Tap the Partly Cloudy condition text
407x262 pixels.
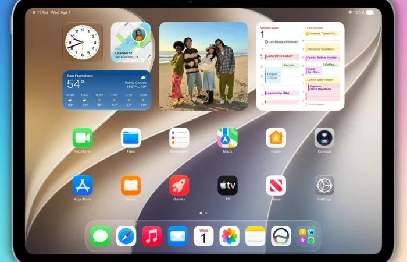(135, 83)
